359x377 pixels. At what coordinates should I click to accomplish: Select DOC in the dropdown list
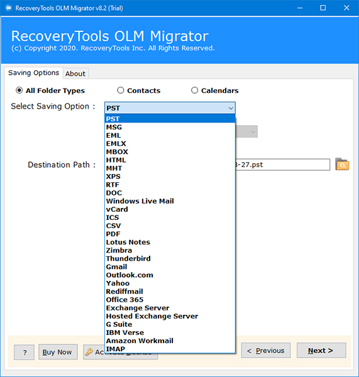point(170,193)
